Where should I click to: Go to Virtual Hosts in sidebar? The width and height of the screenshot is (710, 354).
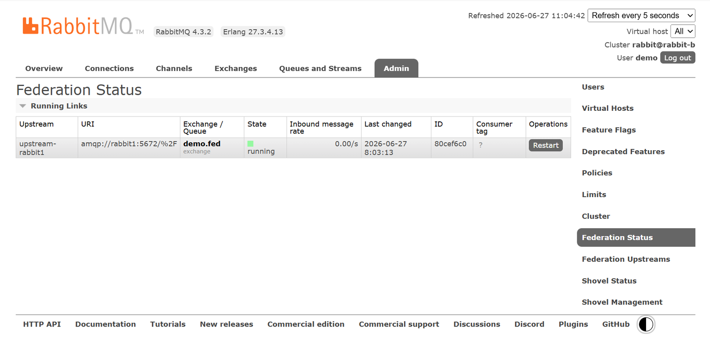607,108
